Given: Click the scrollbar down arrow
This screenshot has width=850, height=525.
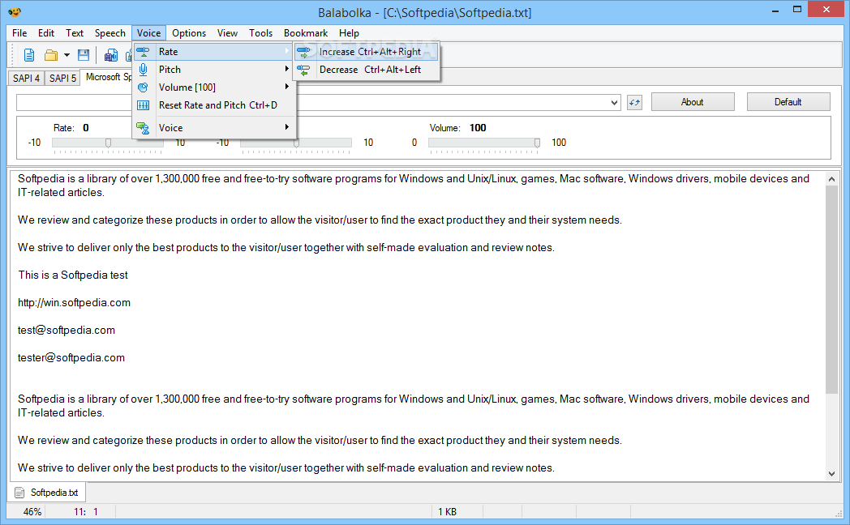Looking at the screenshot, I should [x=831, y=474].
